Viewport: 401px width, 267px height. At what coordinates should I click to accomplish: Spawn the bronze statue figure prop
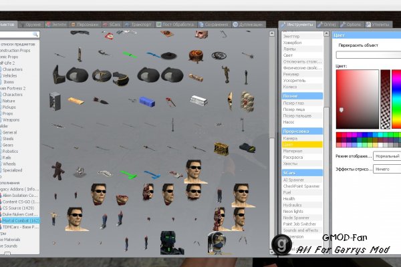click(226, 74)
